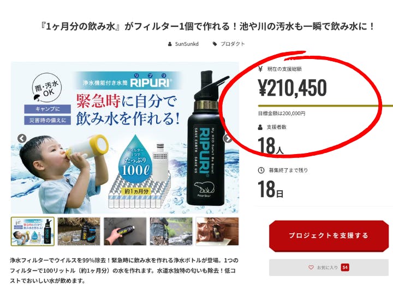Click the heart icon in favorites button
Screen dimensions: 393x295
click(311, 267)
